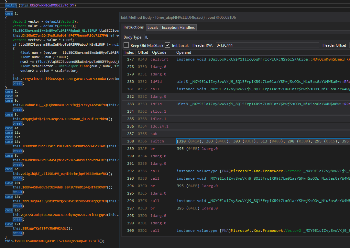Select the switch opcode in row 288
Screen dimensions: 350x248
157,141
